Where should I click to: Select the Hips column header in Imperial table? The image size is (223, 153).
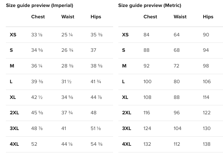(x=96, y=17)
